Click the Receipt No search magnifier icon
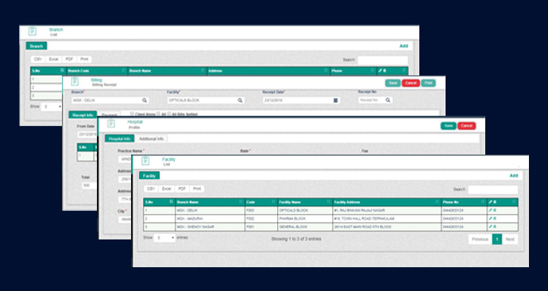Screen dimensions: 548x291 (388, 100)
